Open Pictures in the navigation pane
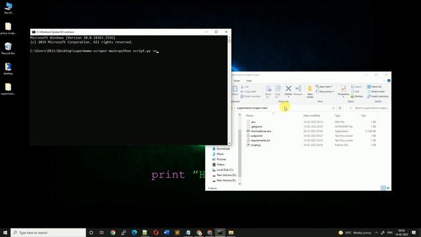 (219, 159)
